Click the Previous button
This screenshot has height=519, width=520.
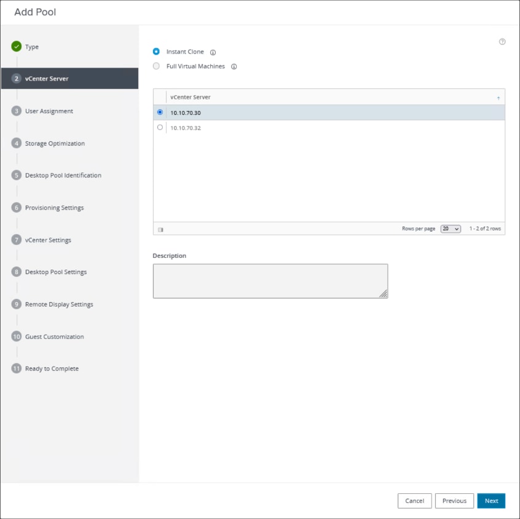tap(454, 501)
